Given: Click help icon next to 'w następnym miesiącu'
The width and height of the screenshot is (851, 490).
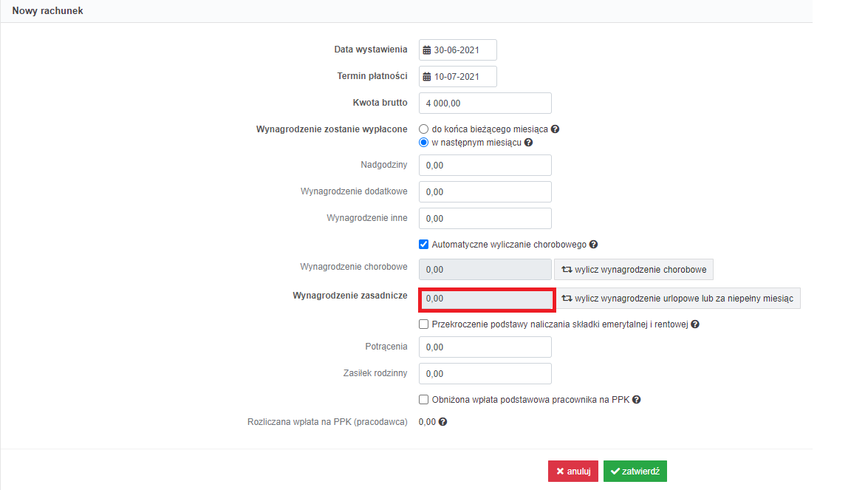Looking at the screenshot, I should click(x=528, y=143).
